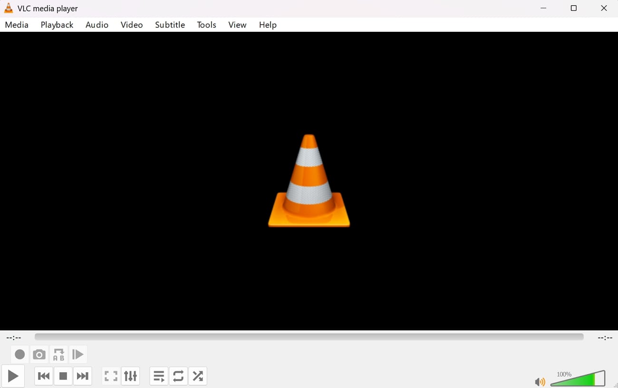Maximize the VLC window

pyautogui.click(x=574, y=8)
